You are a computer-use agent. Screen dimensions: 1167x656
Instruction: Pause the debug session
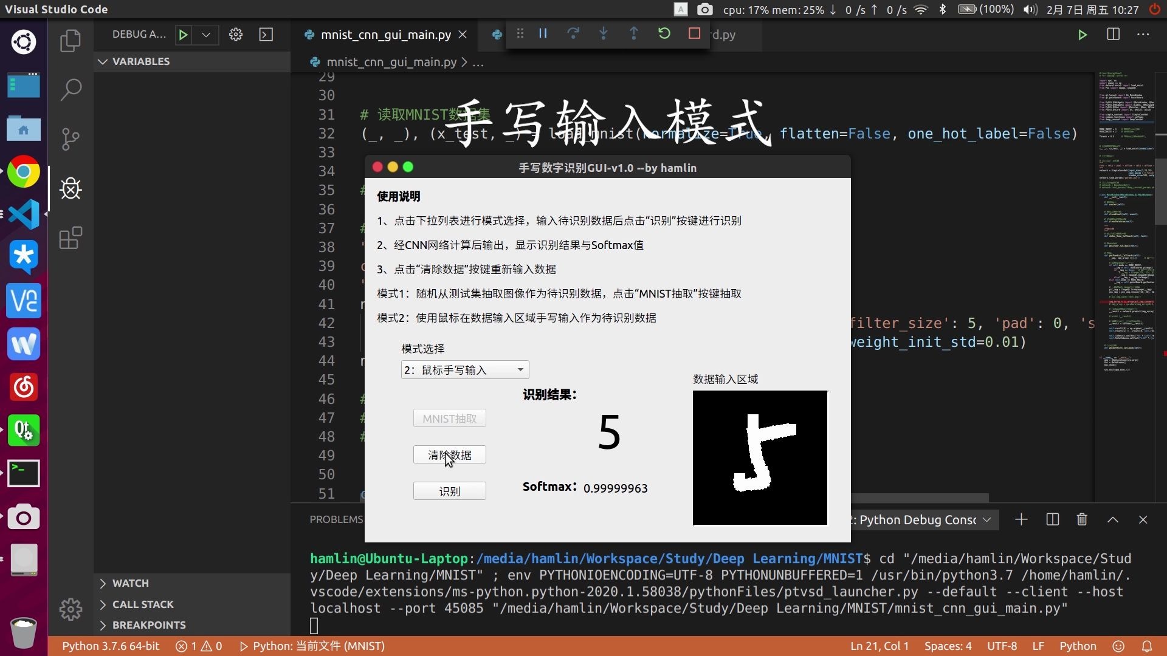pos(543,34)
